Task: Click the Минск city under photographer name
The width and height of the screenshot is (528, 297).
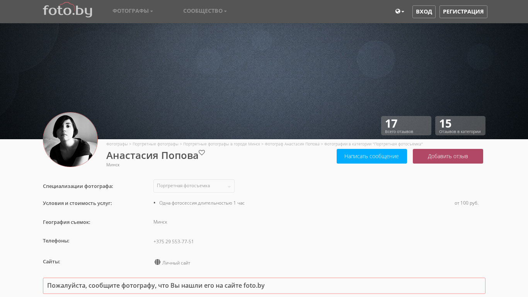Action: 113,165
